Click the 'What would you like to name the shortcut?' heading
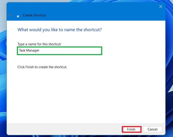Screen dimensions: 173x137 [x=60, y=30]
